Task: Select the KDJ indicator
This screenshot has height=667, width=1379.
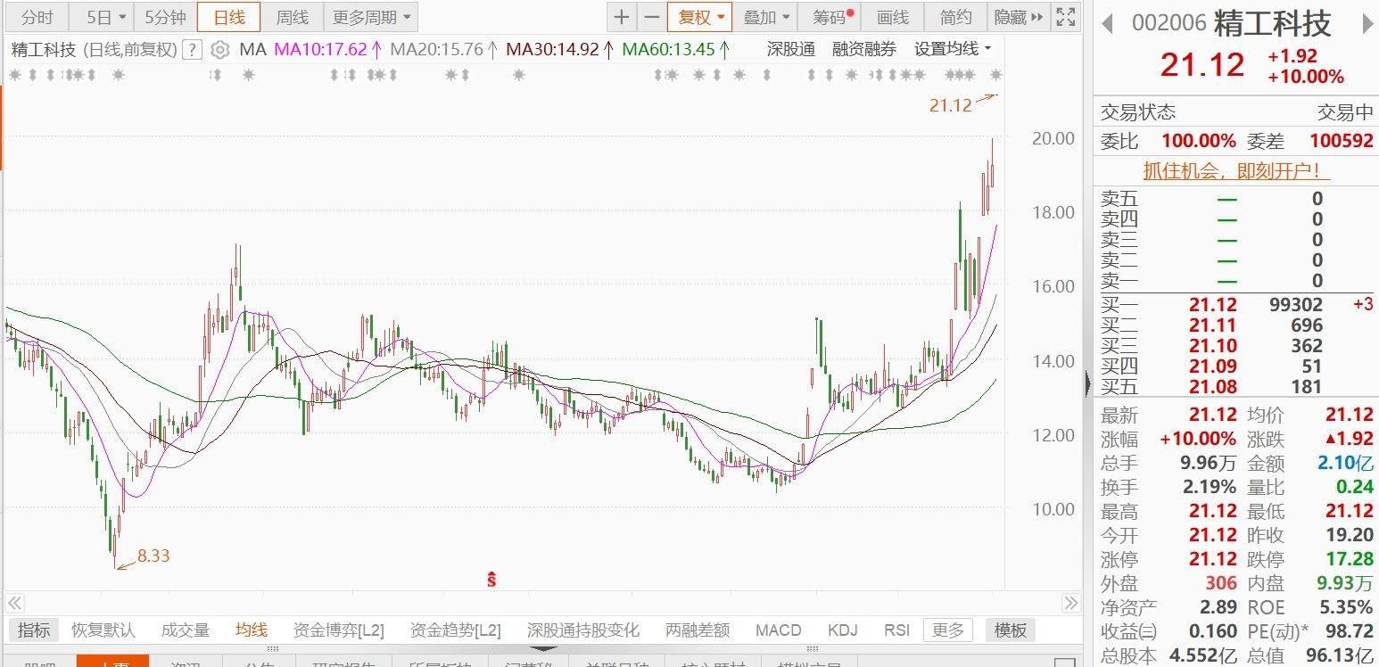Action: pyautogui.click(x=843, y=630)
